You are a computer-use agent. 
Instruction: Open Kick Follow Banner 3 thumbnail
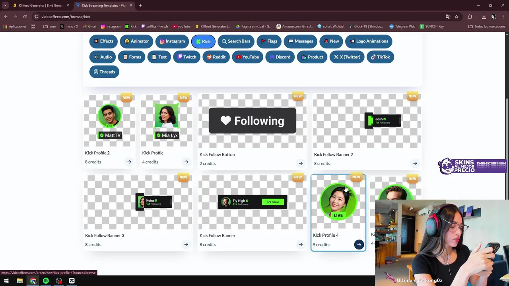138,202
